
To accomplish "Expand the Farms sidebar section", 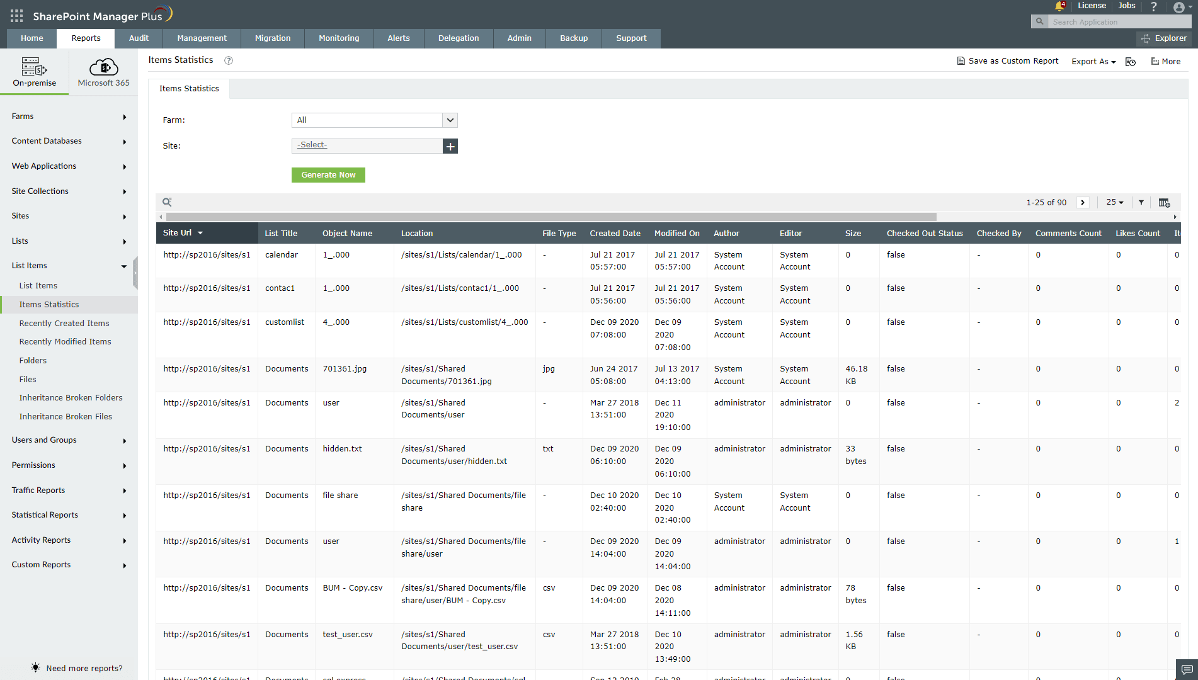I will click(x=69, y=116).
